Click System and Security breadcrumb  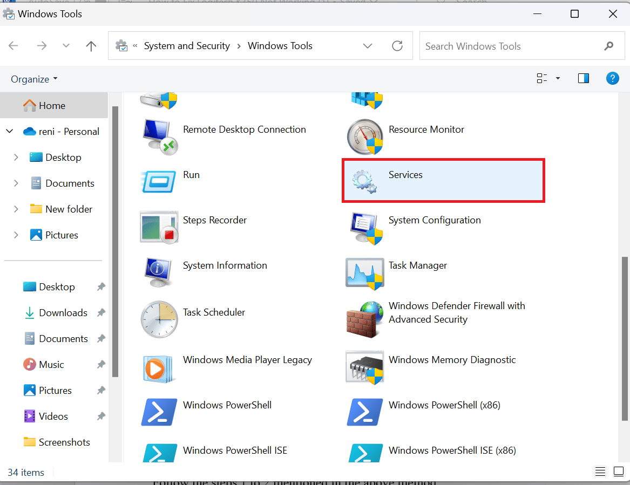point(187,46)
